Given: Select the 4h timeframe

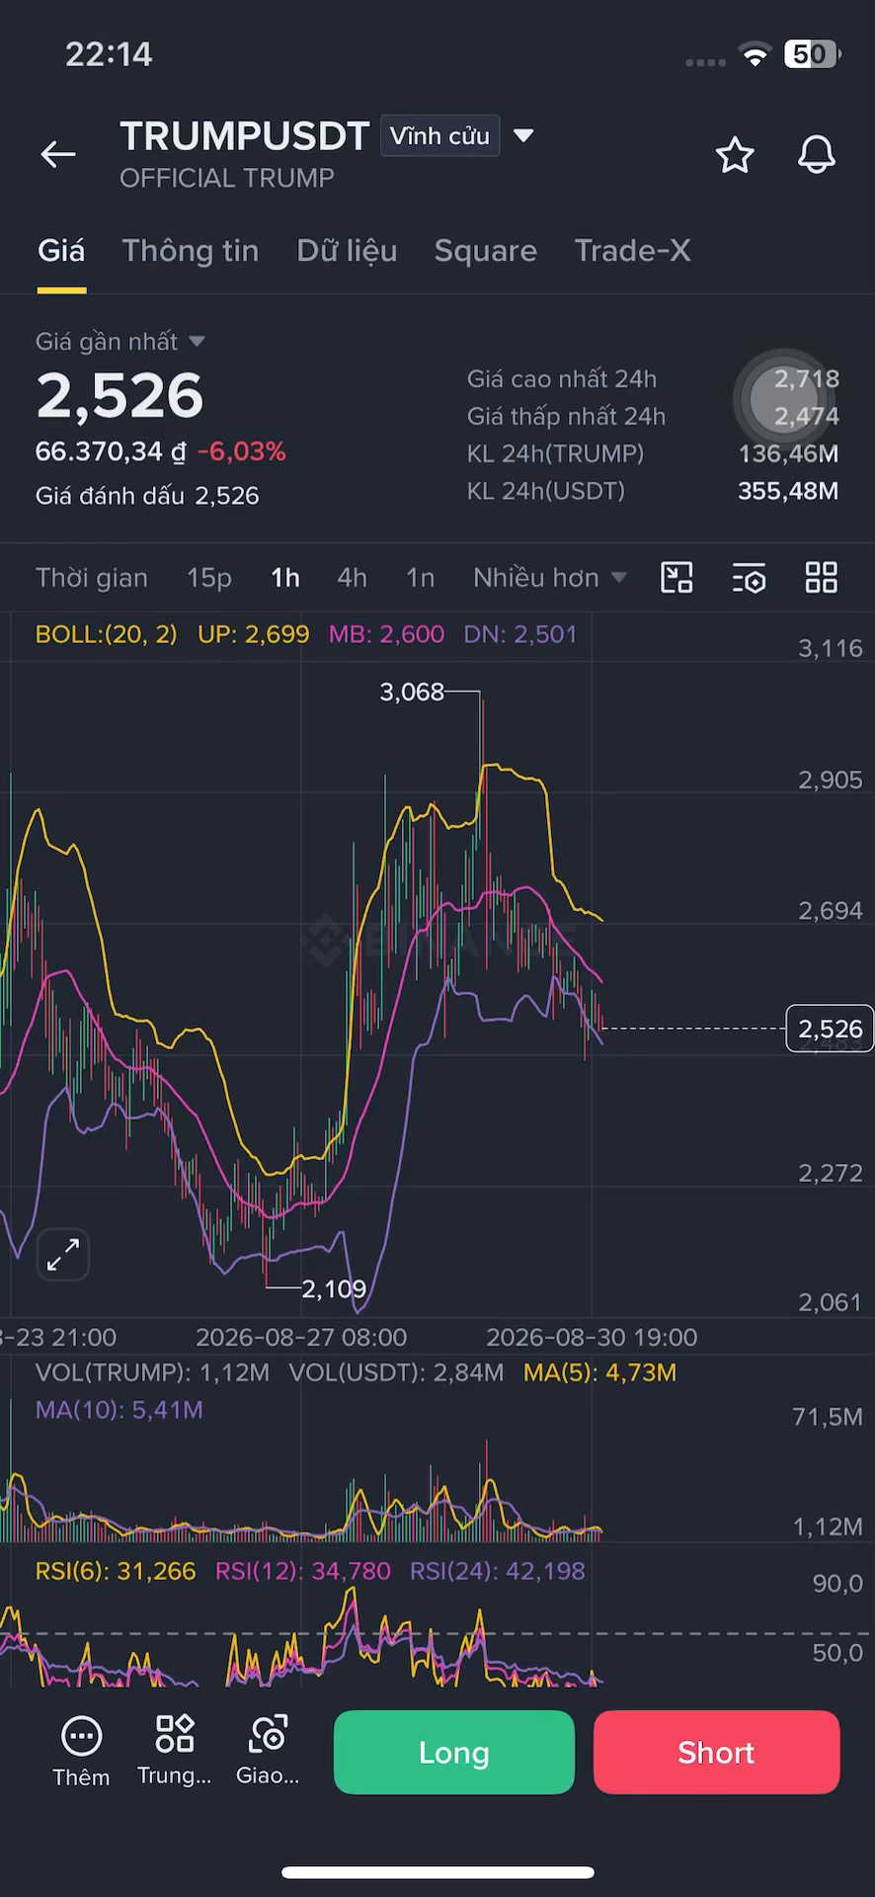Looking at the screenshot, I should 353,578.
